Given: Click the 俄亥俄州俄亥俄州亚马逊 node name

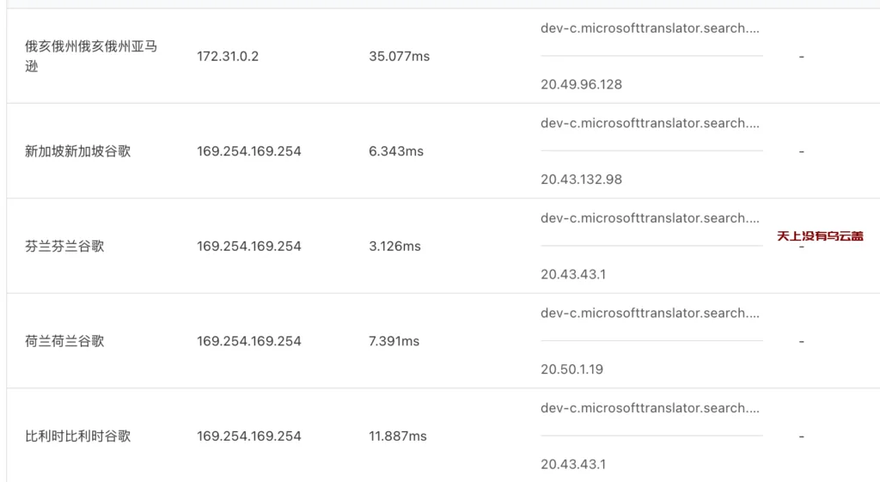Looking at the screenshot, I should point(91,56).
